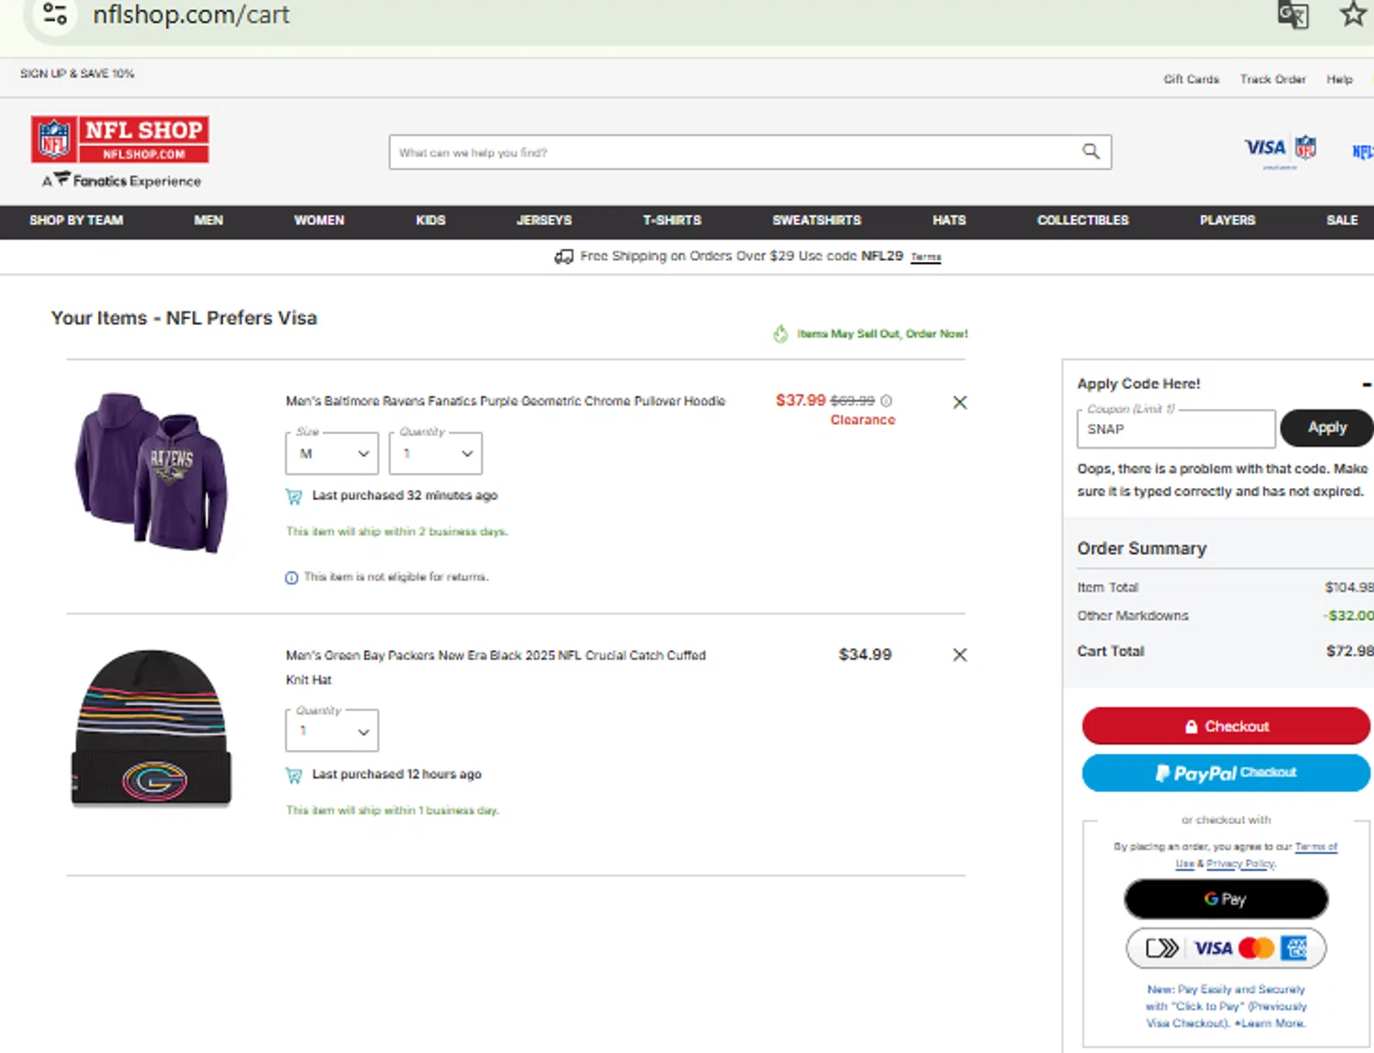Click the Cart Total label
The width and height of the screenshot is (1374, 1053).
click(x=1110, y=651)
